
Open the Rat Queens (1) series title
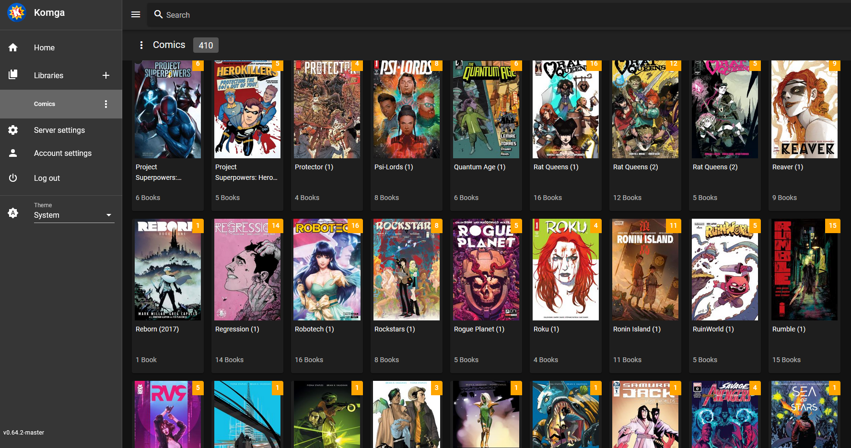tap(556, 167)
